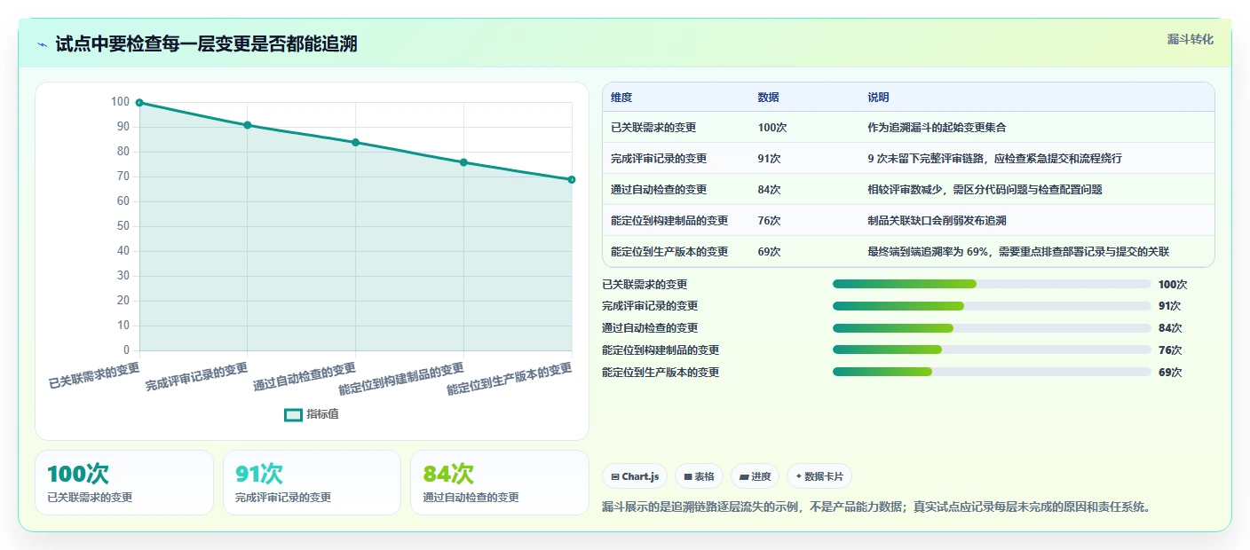The height and width of the screenshot is (550, 1250).
Task: Click the y-axis tick label 50
Action: (122, 226)
